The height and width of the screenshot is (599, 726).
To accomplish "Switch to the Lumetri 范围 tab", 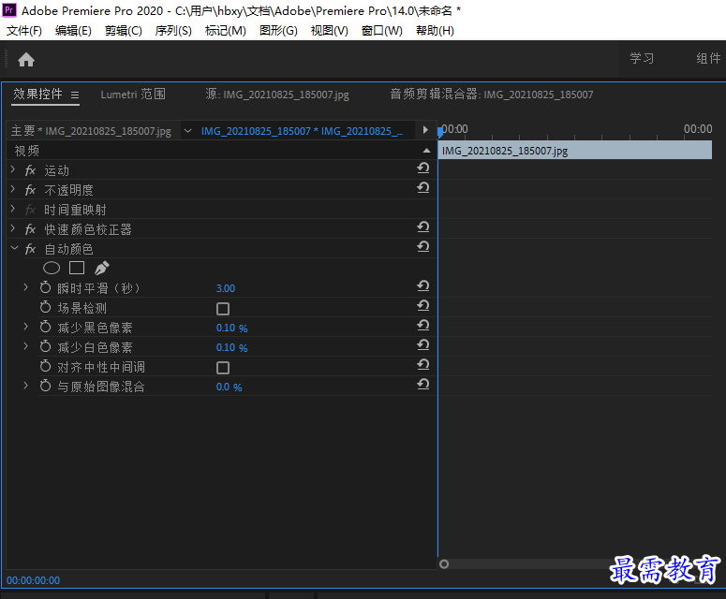I will coord(133,95).
